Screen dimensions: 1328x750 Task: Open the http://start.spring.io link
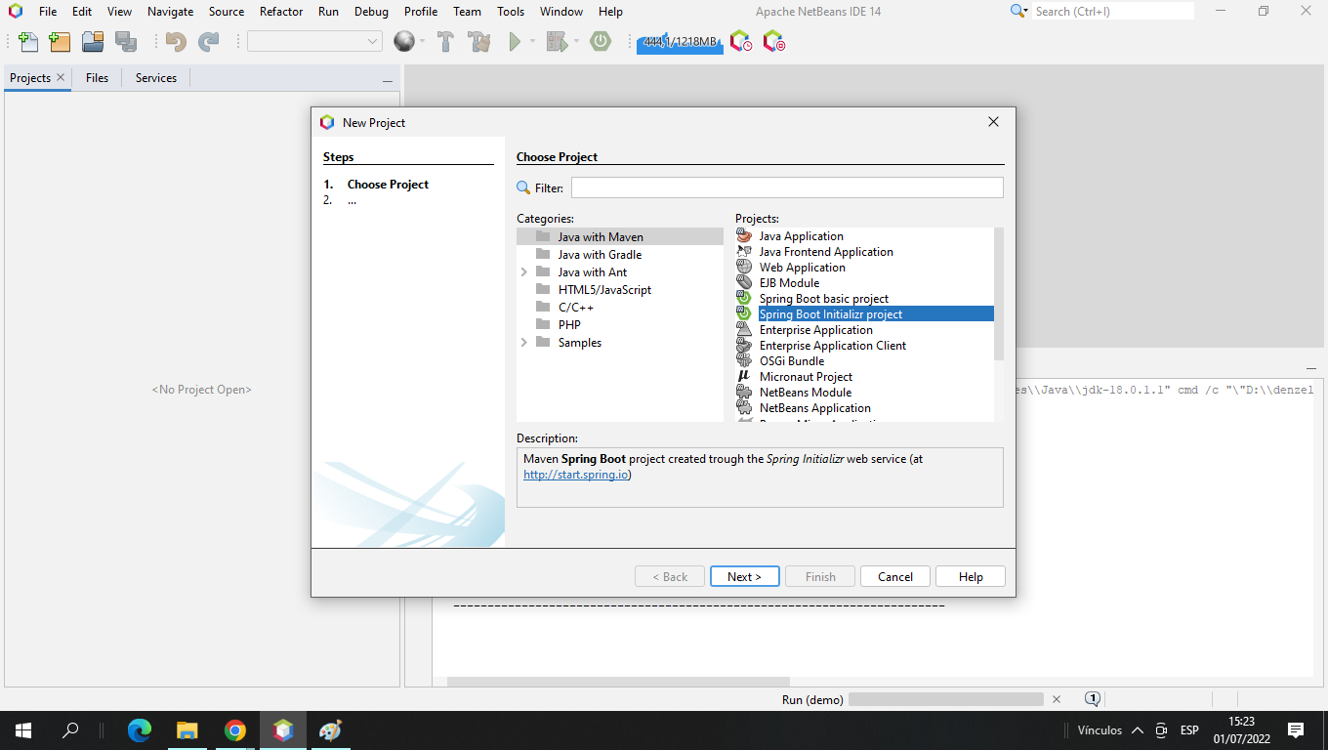click(x=576, y=475)
